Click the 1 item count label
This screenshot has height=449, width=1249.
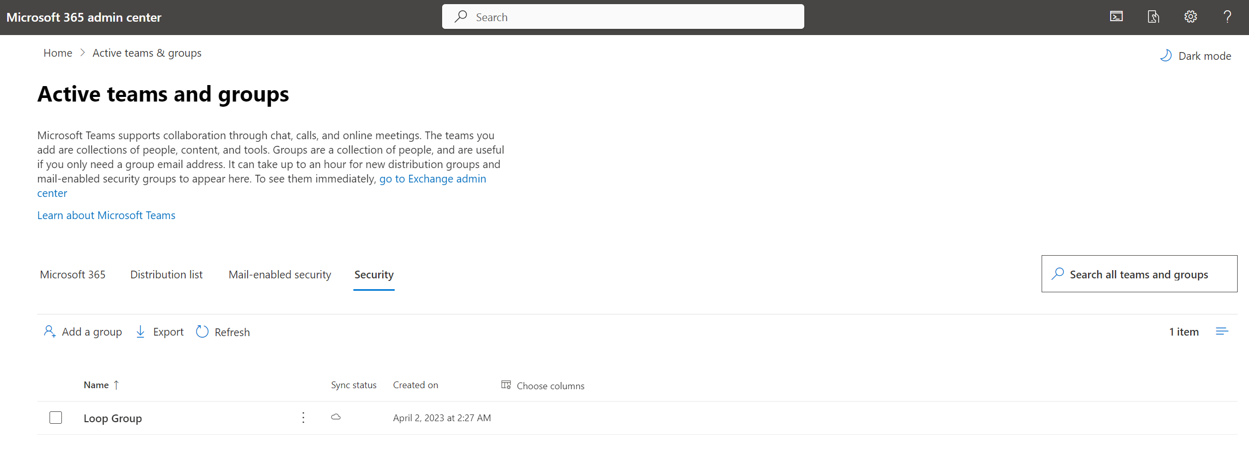click(1184, 331)
